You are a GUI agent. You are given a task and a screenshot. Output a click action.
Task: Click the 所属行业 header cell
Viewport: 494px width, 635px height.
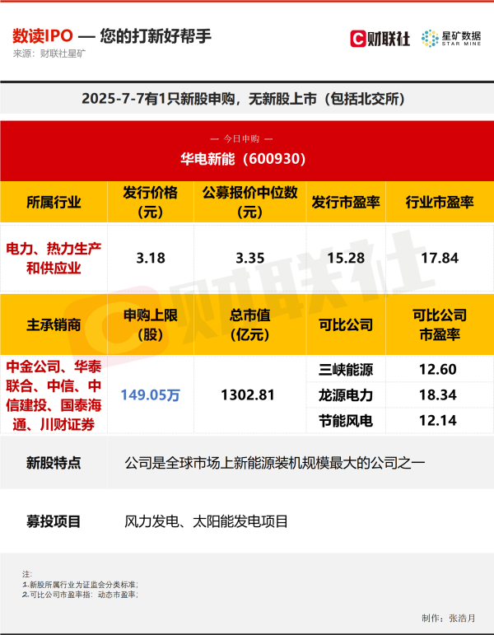point(54,202)
